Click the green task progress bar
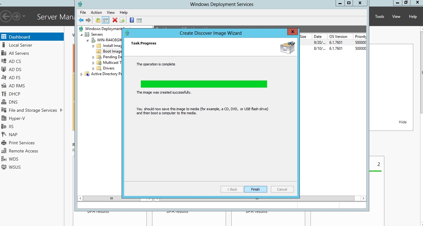The image size is (423, 226). (x=204, y=84)
